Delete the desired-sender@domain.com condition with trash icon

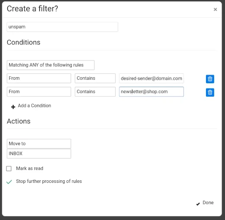click(210, 79)
